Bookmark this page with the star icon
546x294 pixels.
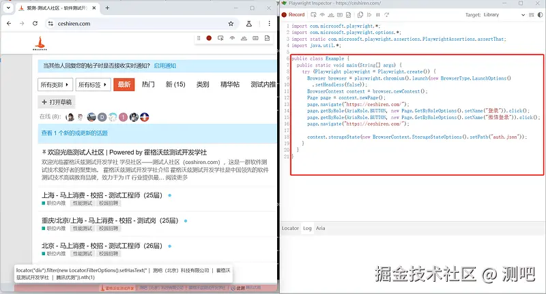click(231, 24)
